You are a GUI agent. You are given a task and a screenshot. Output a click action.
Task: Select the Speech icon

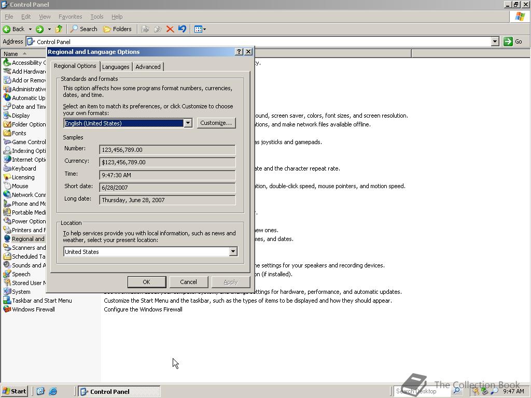(7, 274)
